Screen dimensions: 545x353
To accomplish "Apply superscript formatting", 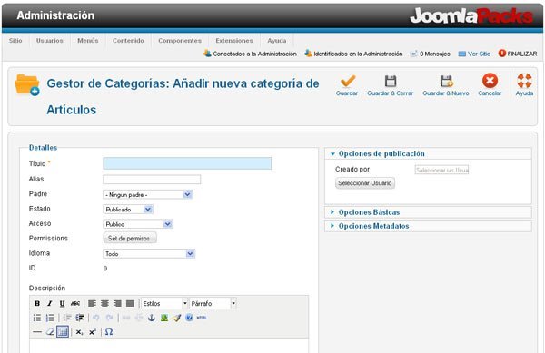I will pos(92,332).
